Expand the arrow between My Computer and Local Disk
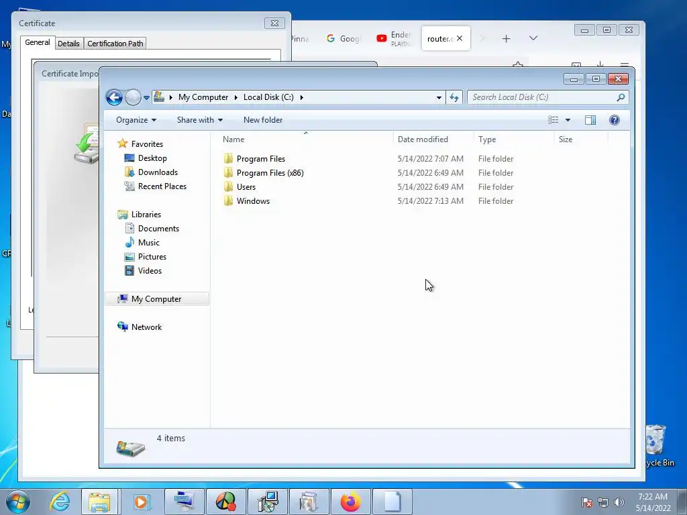 tap(235, 97)
